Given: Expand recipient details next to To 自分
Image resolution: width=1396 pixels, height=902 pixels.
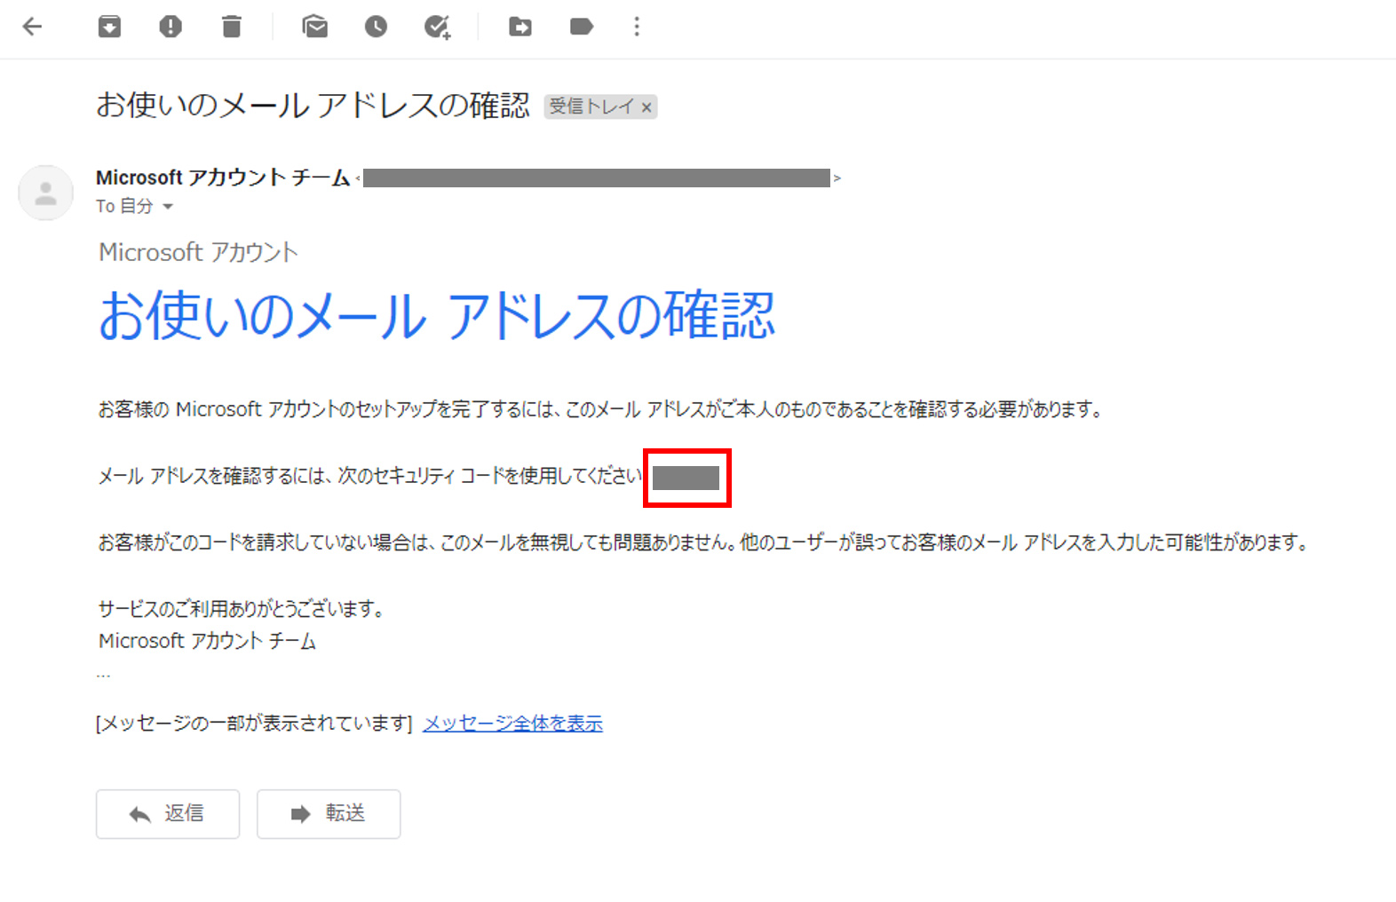Looking at the screenshot, I should [x=168, y=207].
